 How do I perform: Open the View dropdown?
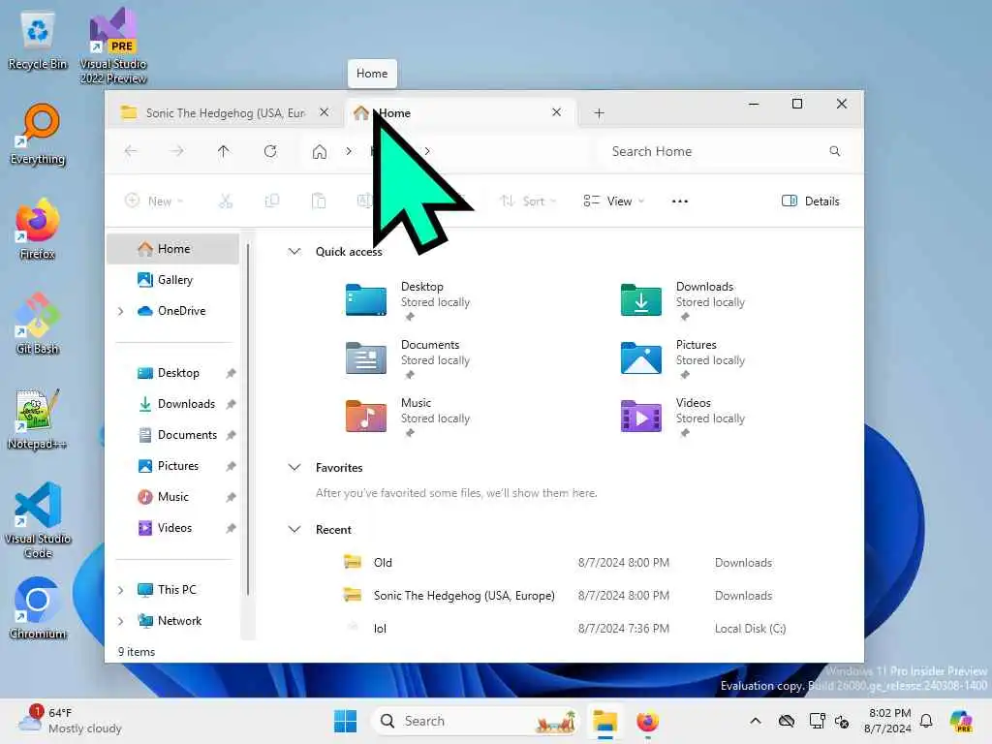613,201
